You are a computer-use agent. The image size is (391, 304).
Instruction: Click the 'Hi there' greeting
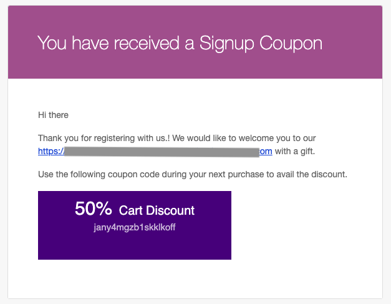pyautogui.click(x=53, y=115)
